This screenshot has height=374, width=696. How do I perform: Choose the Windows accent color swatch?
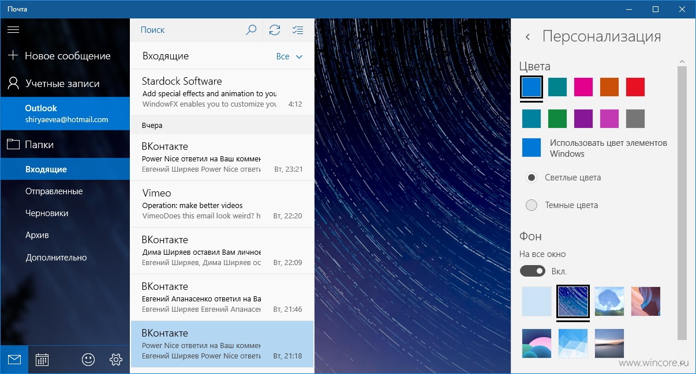tap(532, 148)
